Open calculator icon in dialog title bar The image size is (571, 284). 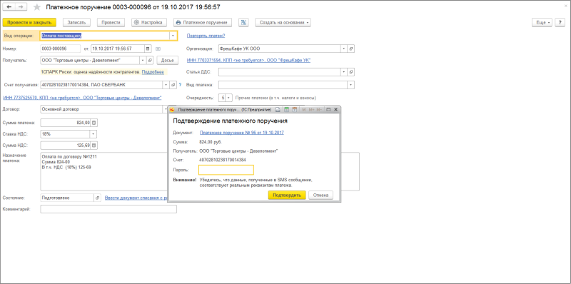coord(286,109)
